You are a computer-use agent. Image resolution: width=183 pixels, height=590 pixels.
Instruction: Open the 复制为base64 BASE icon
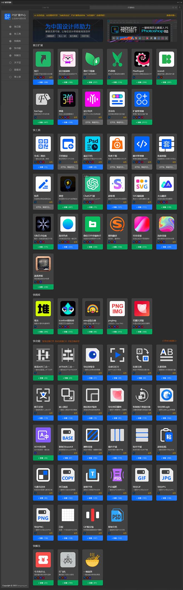click(68, 435)
